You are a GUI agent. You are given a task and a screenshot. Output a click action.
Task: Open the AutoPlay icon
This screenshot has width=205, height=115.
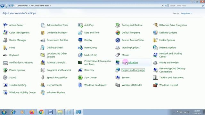pyautogui.click(x=80, y=25)
